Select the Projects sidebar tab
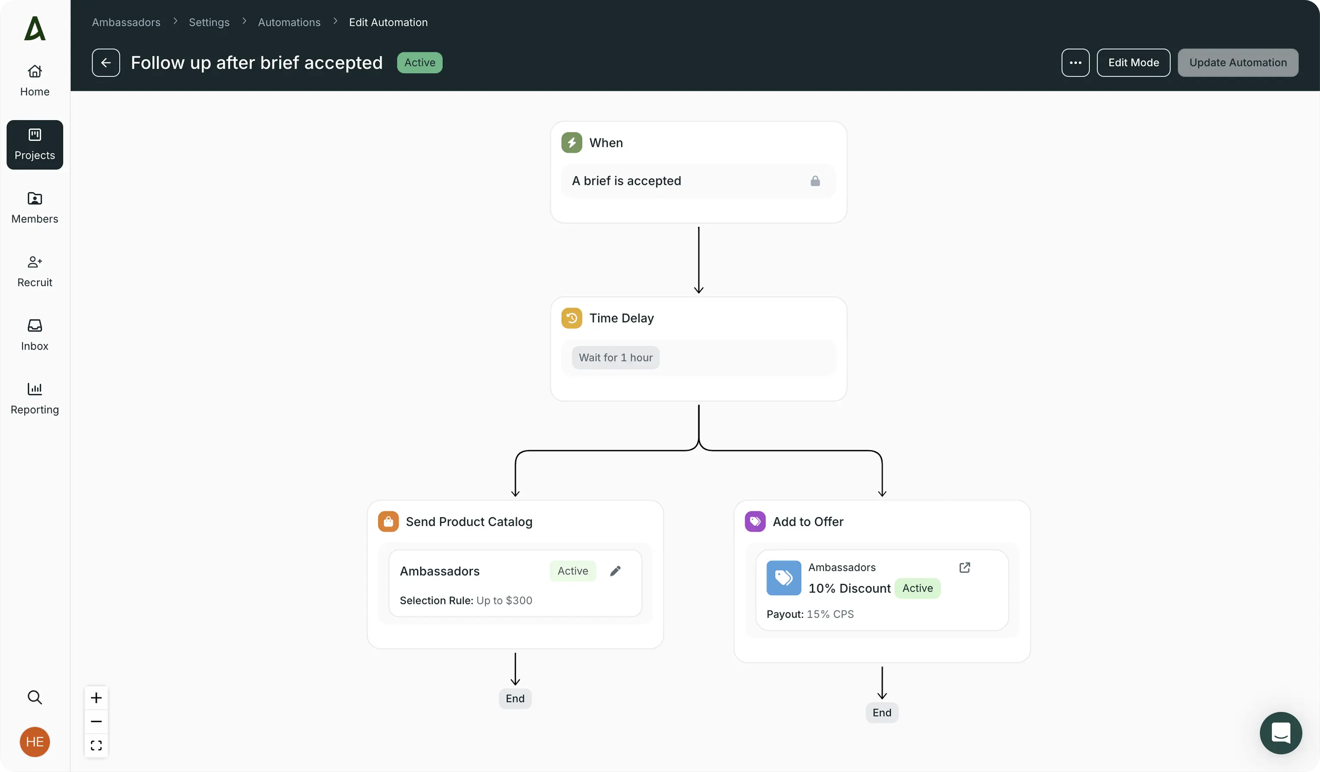 pyautogui.click(x=35, y=144)
